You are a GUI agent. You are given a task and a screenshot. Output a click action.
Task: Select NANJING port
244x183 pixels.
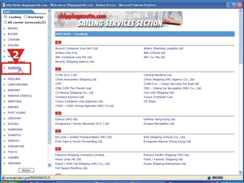[14, 90]
